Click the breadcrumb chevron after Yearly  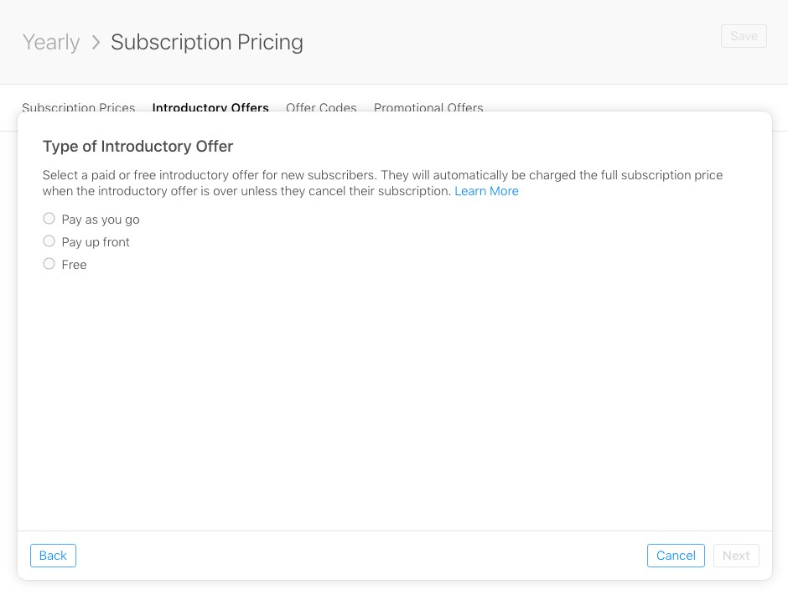[96, 41]
